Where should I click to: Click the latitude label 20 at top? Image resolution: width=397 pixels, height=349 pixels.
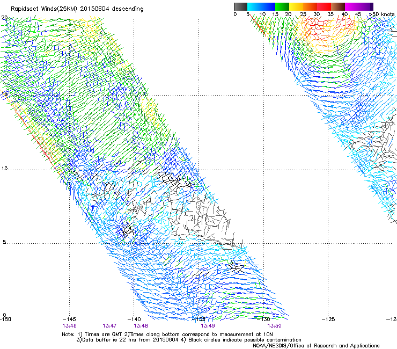click(x=4, y=18)
